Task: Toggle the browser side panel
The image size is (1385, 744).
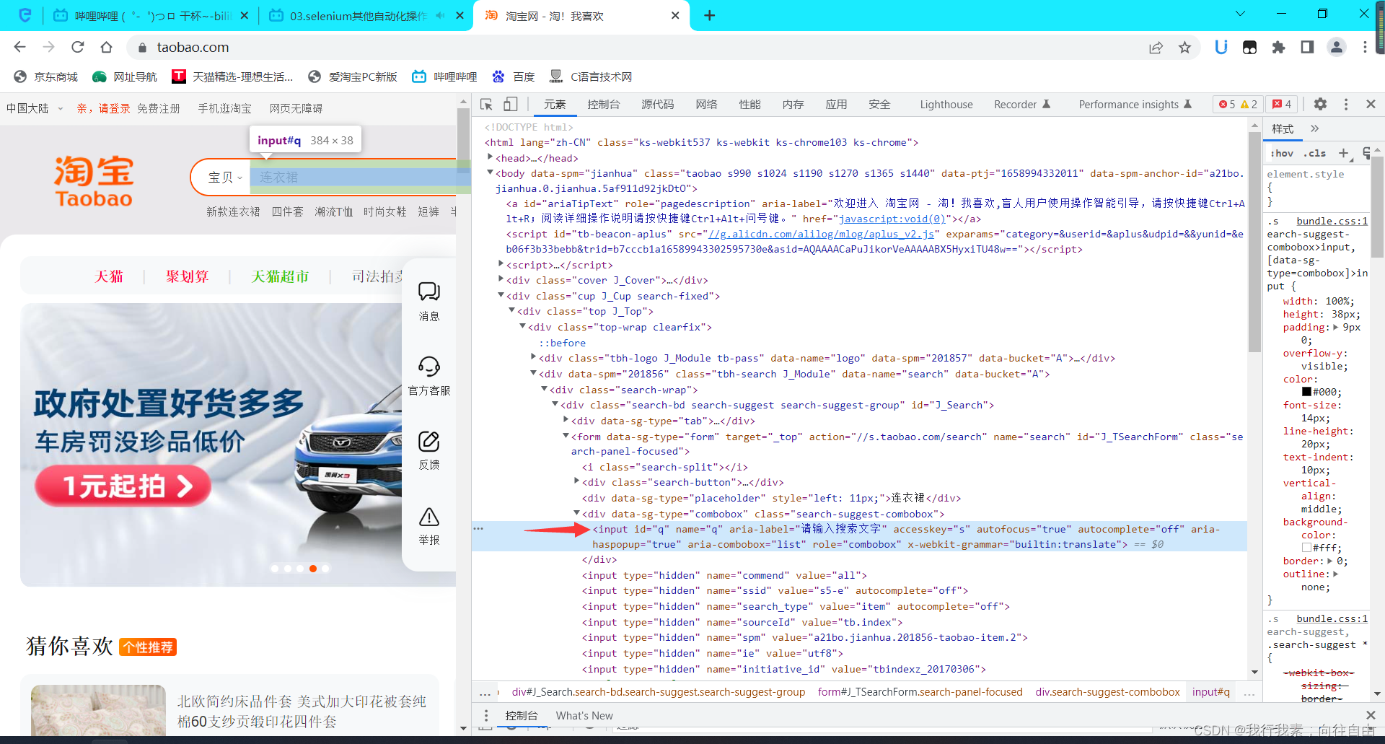Action: coord(1307,48)
